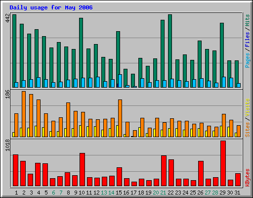Click the red KBytes bar for day 26

pyautogui.click(x=201, y=174)
